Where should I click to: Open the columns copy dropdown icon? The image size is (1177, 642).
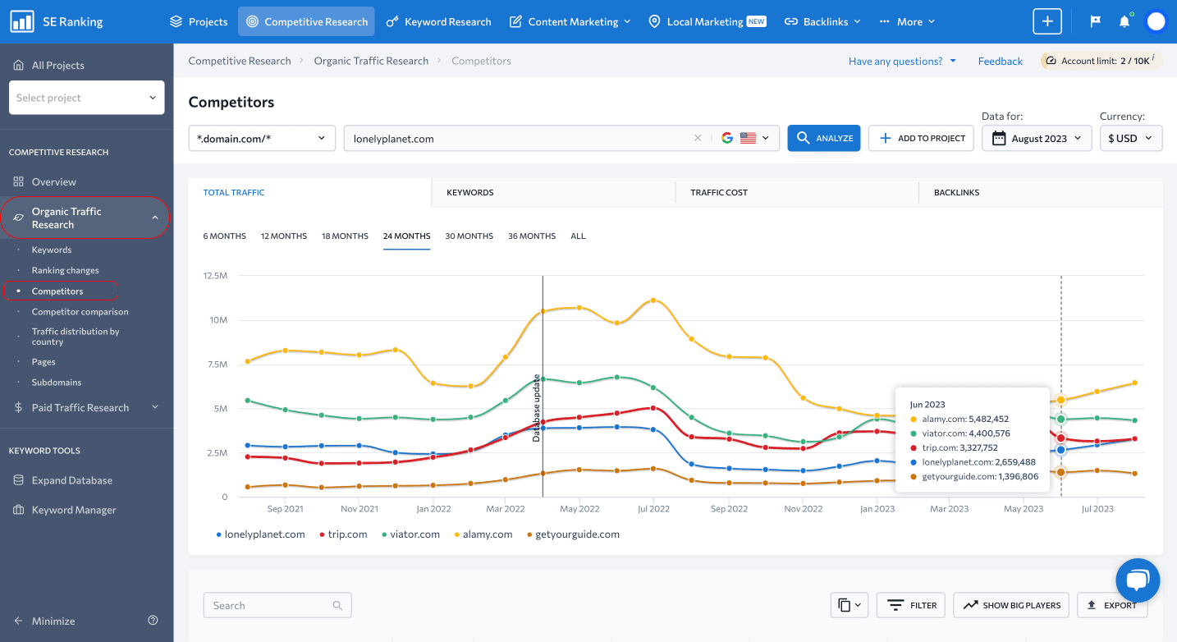pyautogui.click(x=850, y=605)
